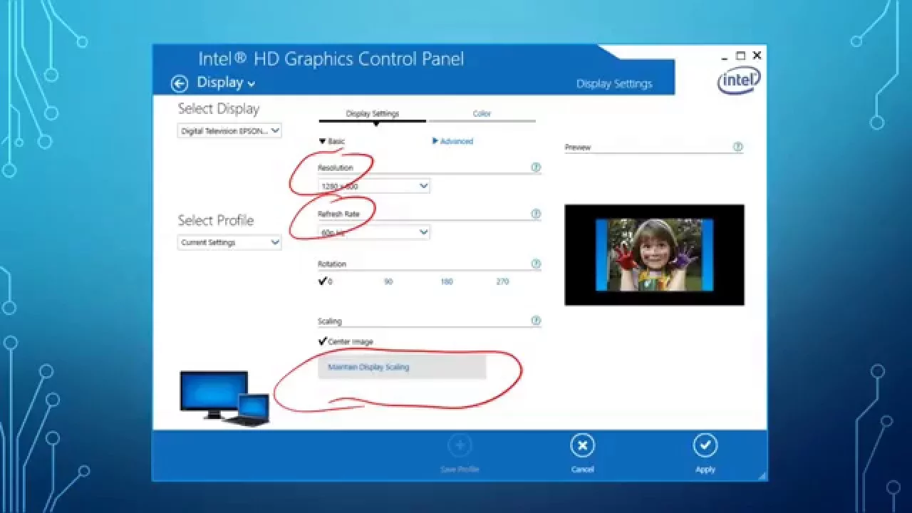
Task: Open the Refresh Rate help icon
Action: tap(536, 214)
